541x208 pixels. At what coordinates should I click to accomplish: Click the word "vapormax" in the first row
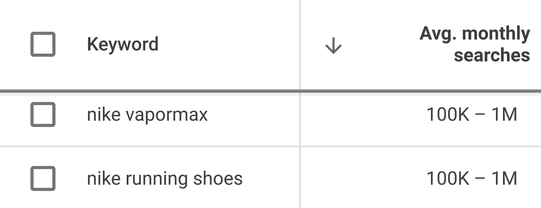(166, 114)
